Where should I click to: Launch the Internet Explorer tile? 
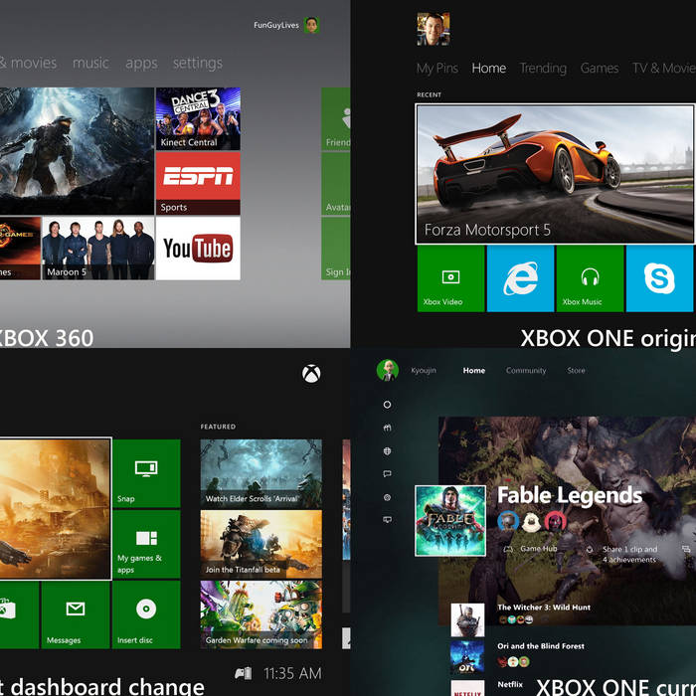pyautogui.click(x=520, y=278)
